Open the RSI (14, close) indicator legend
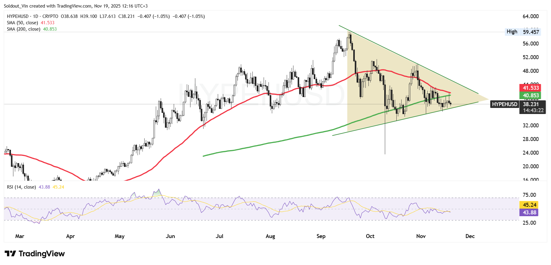This screenshot has width=551, height=265. click(21, 187)
